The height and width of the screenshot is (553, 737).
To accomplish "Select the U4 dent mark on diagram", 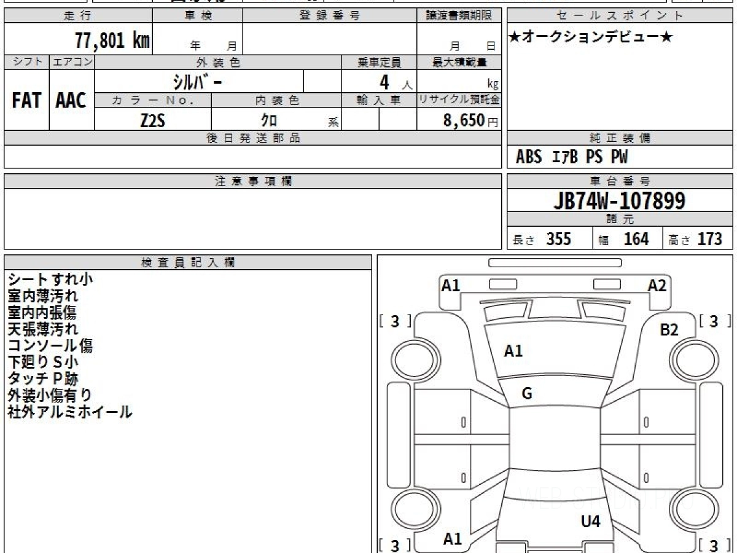I will pos(590,522).
